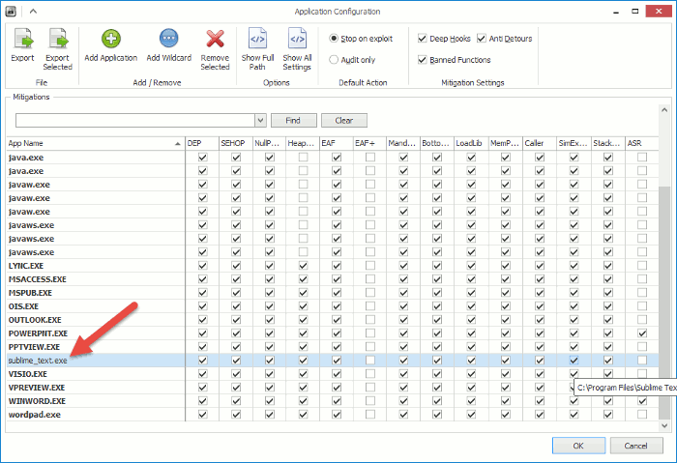Open the search combo box dropdown arrow
677x463 pixels.
[260, 121]
